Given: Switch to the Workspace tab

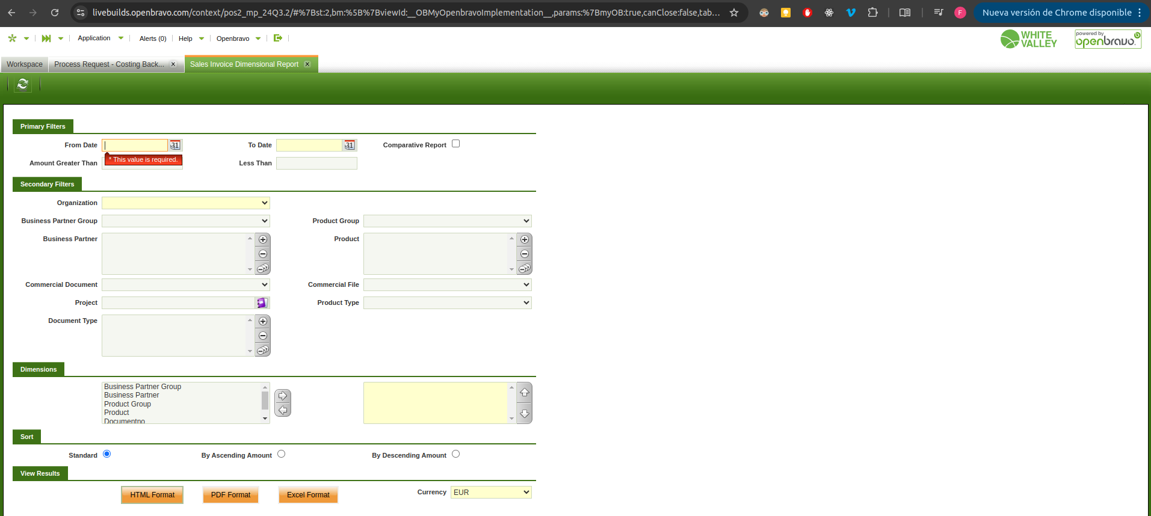Looking at the screenshot, I should click(25, 64).
